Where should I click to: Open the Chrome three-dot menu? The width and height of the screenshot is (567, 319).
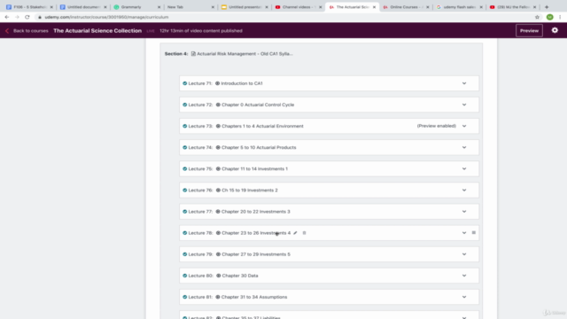tap(560, 17)
